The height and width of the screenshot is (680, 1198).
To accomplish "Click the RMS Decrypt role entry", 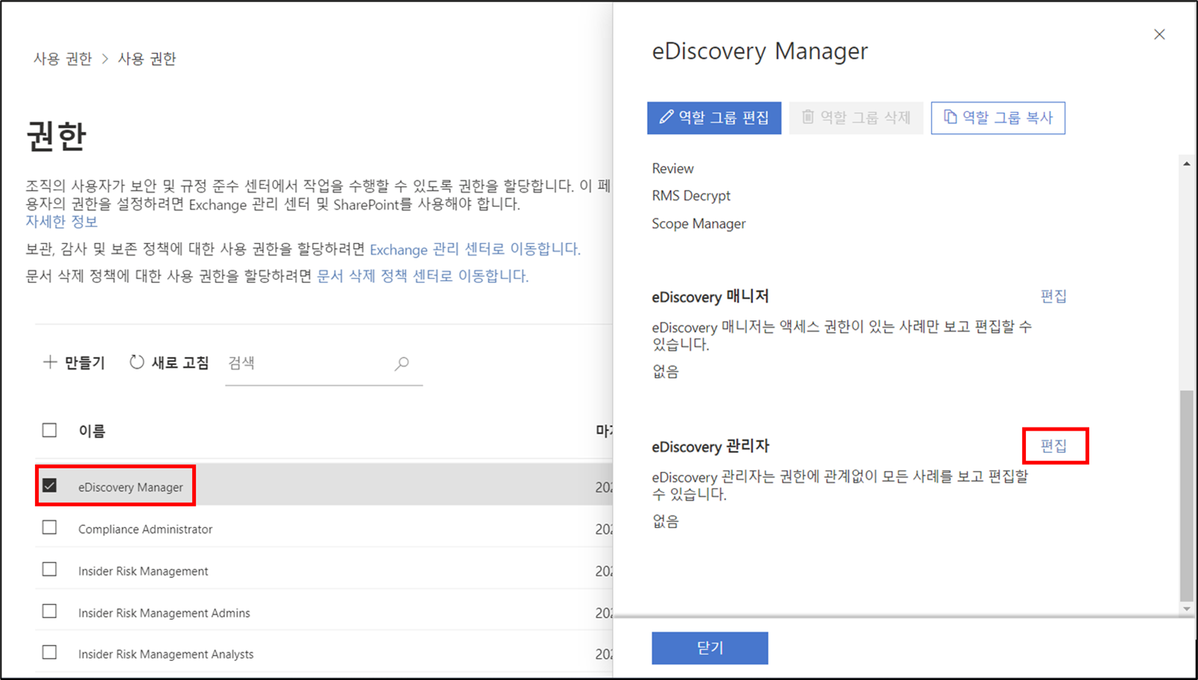I will [691, 196].
